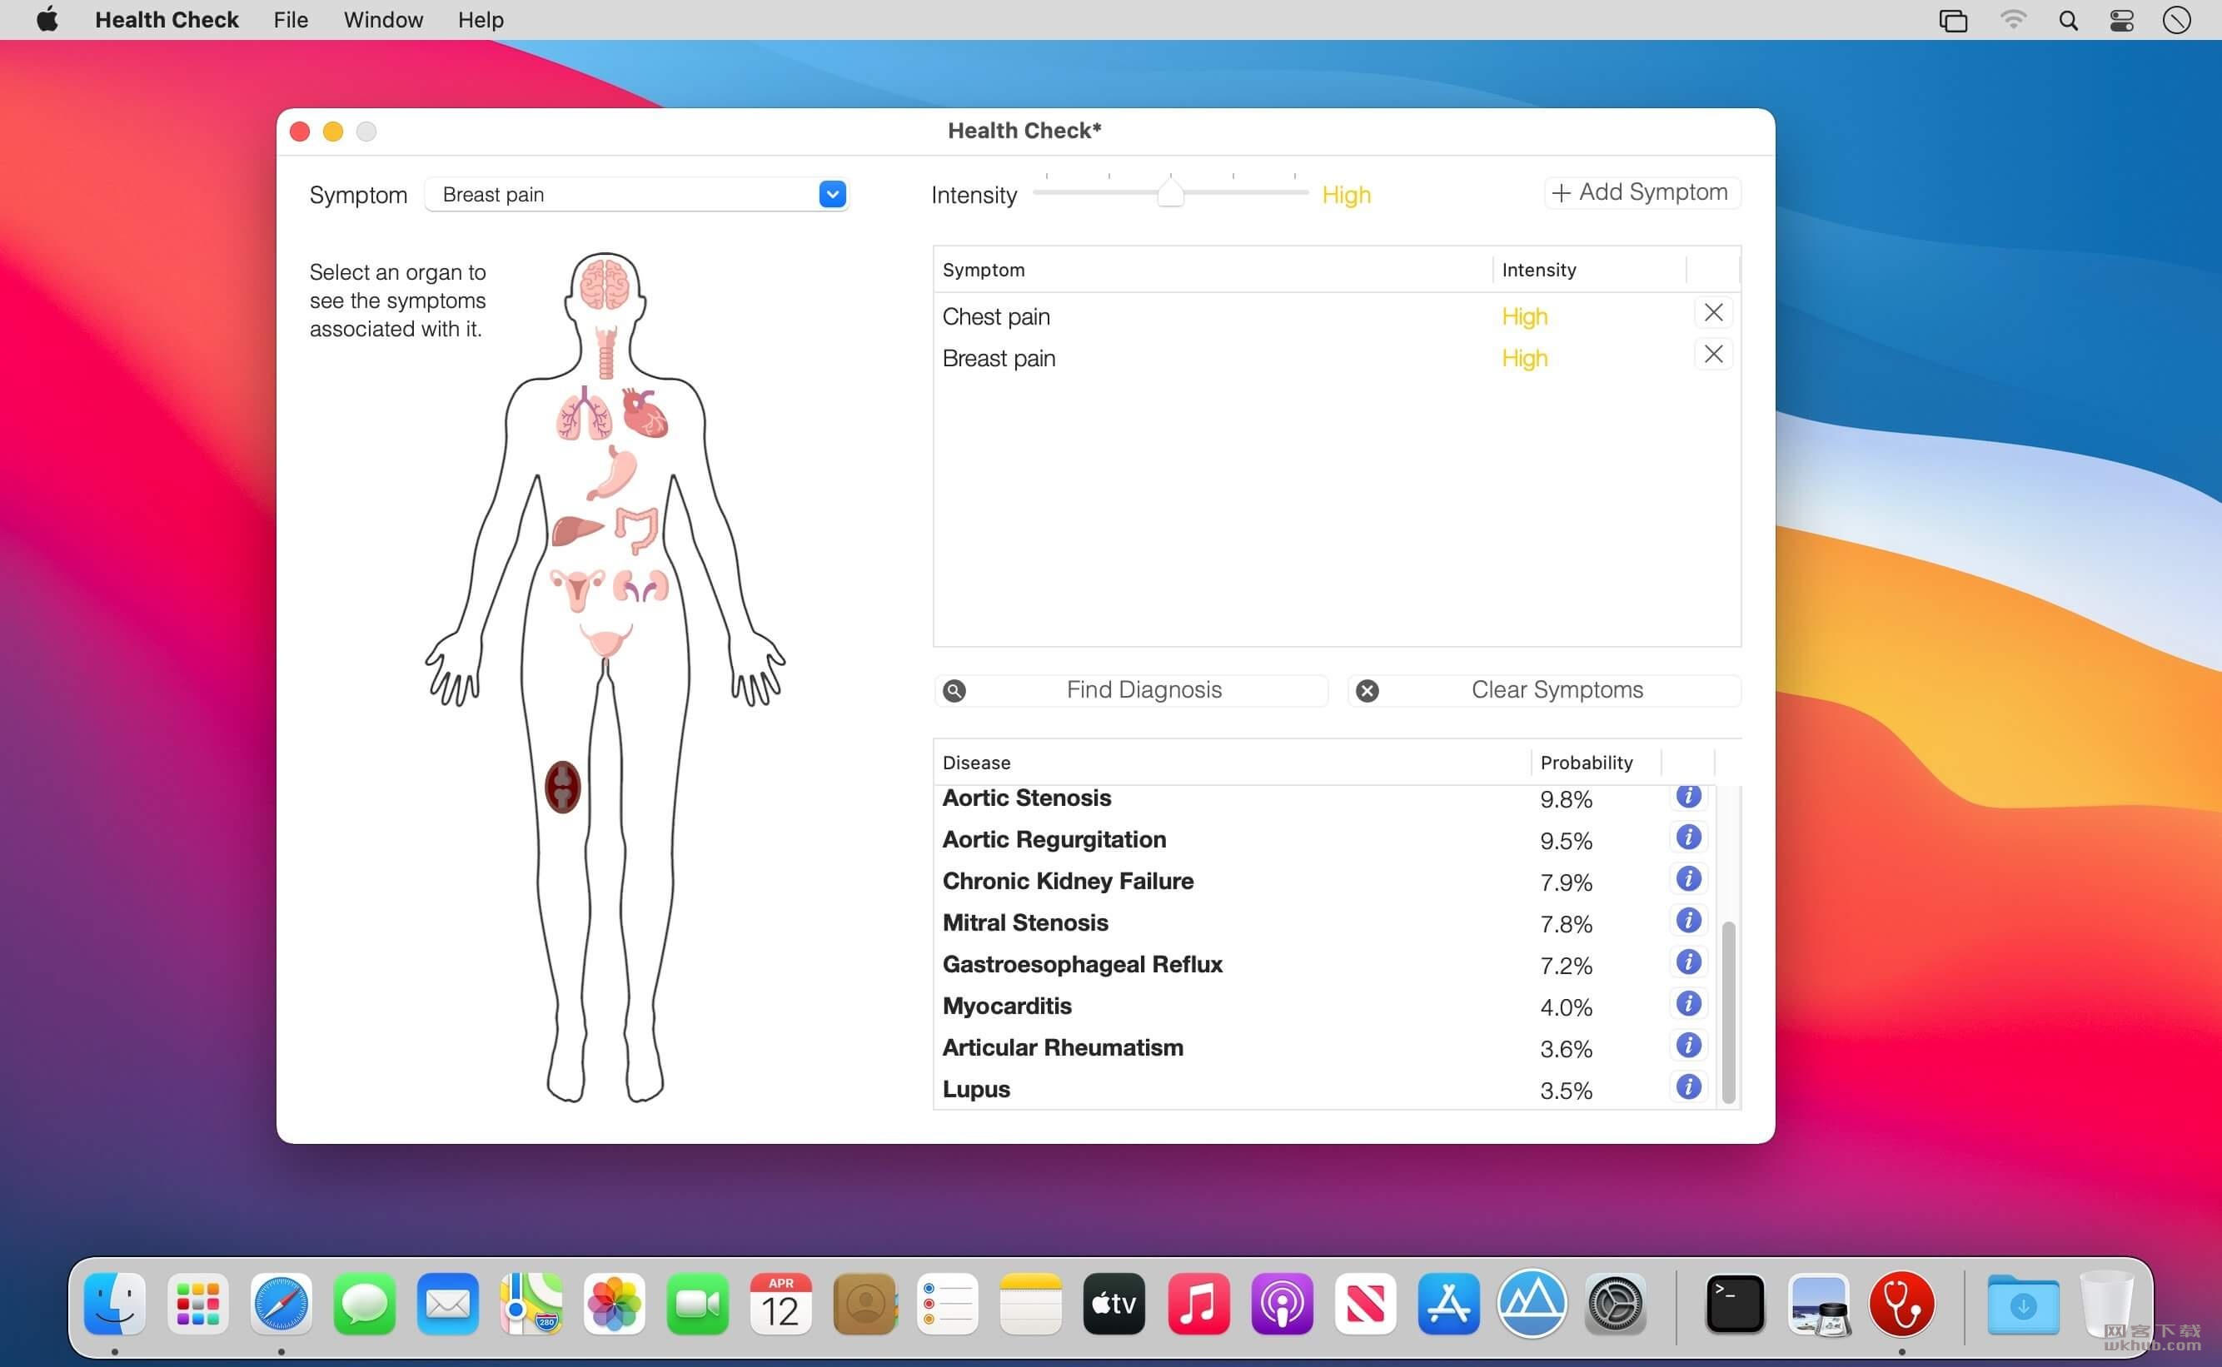Open Terminal from the Dock

click(x=1735, y=1303)
